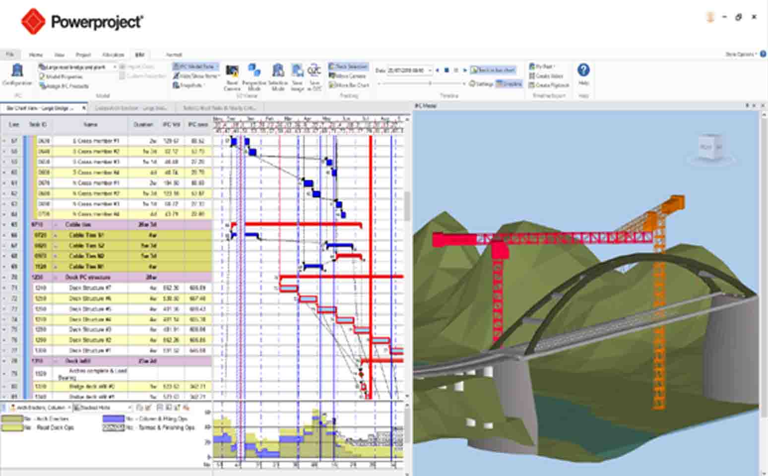Viewport: 768px width, 476px height.
Task: Close the Bar Chart View tab
Action: click(x=84, y=108)
